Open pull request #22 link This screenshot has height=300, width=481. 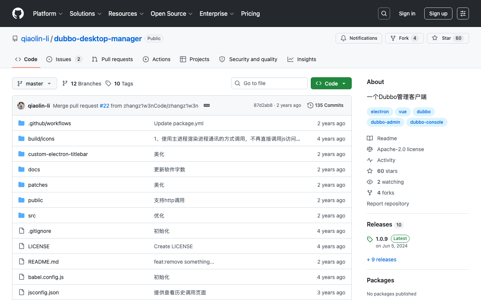104,106
